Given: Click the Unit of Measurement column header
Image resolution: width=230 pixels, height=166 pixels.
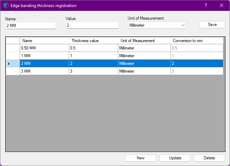Looking at the screenshot, I should (144, 41).
